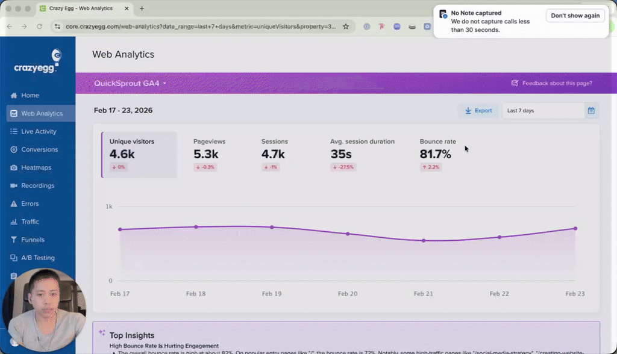617x354 pixels.
Task: Open the calendar date picker
Action: [592, 111]
